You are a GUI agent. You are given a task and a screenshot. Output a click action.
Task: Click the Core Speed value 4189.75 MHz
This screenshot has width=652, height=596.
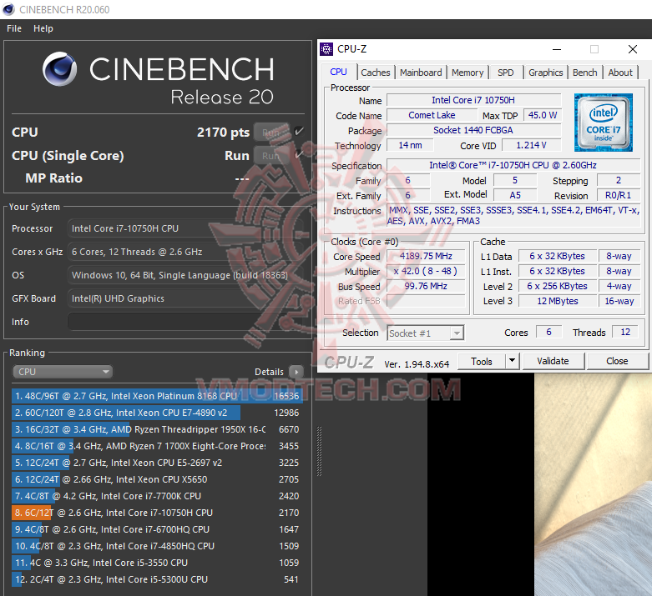(x=426, y=256)
